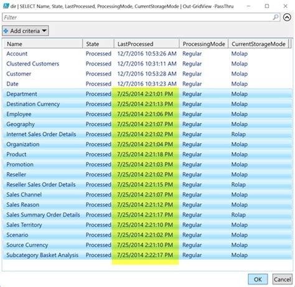Select the Internet Sales Order Details row
Viewport: 295px width, 287px height.
147,134
